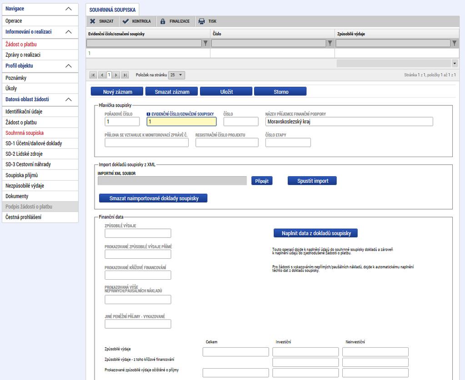465x380 pixels.
Task: Focus the Registrační číslo projektu field
Action: tap(227, 143)
